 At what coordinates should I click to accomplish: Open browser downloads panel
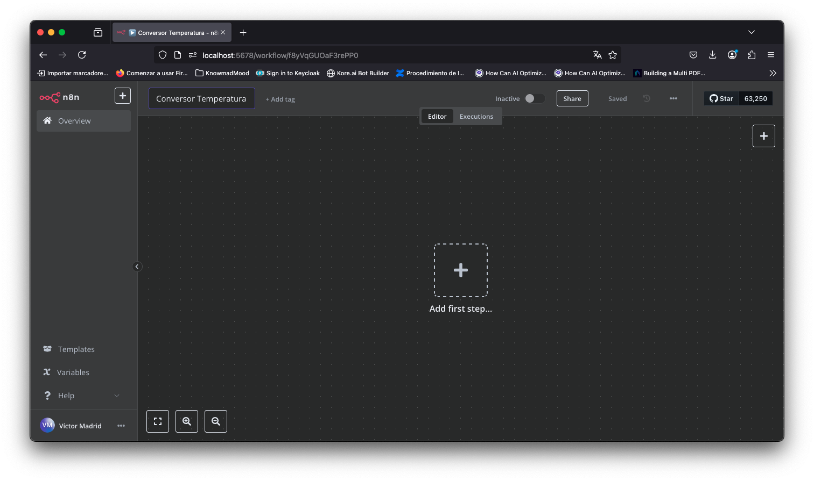click(712, 55)
